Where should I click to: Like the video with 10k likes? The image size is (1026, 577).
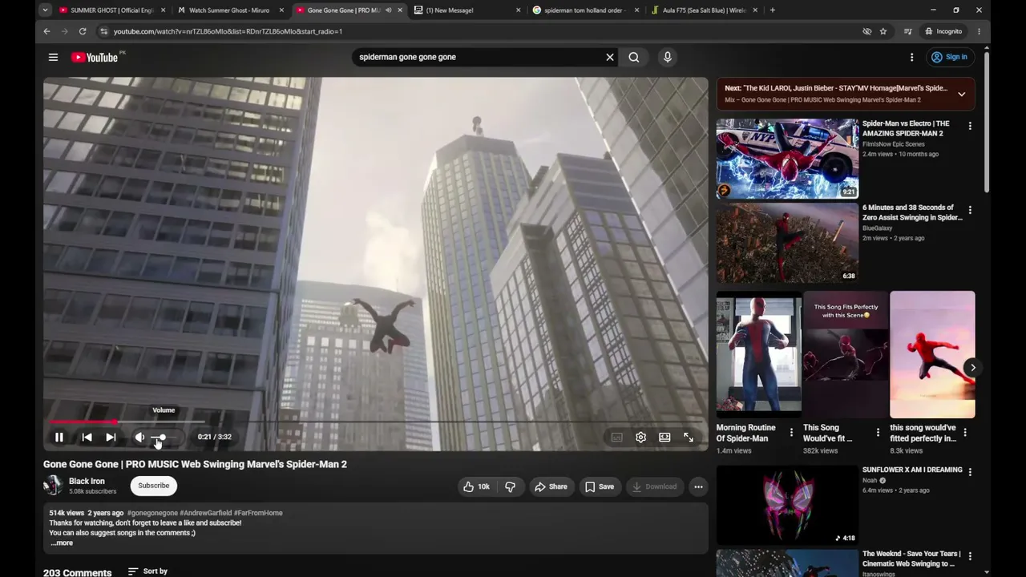pyautogui.click(x=476, y=486)
